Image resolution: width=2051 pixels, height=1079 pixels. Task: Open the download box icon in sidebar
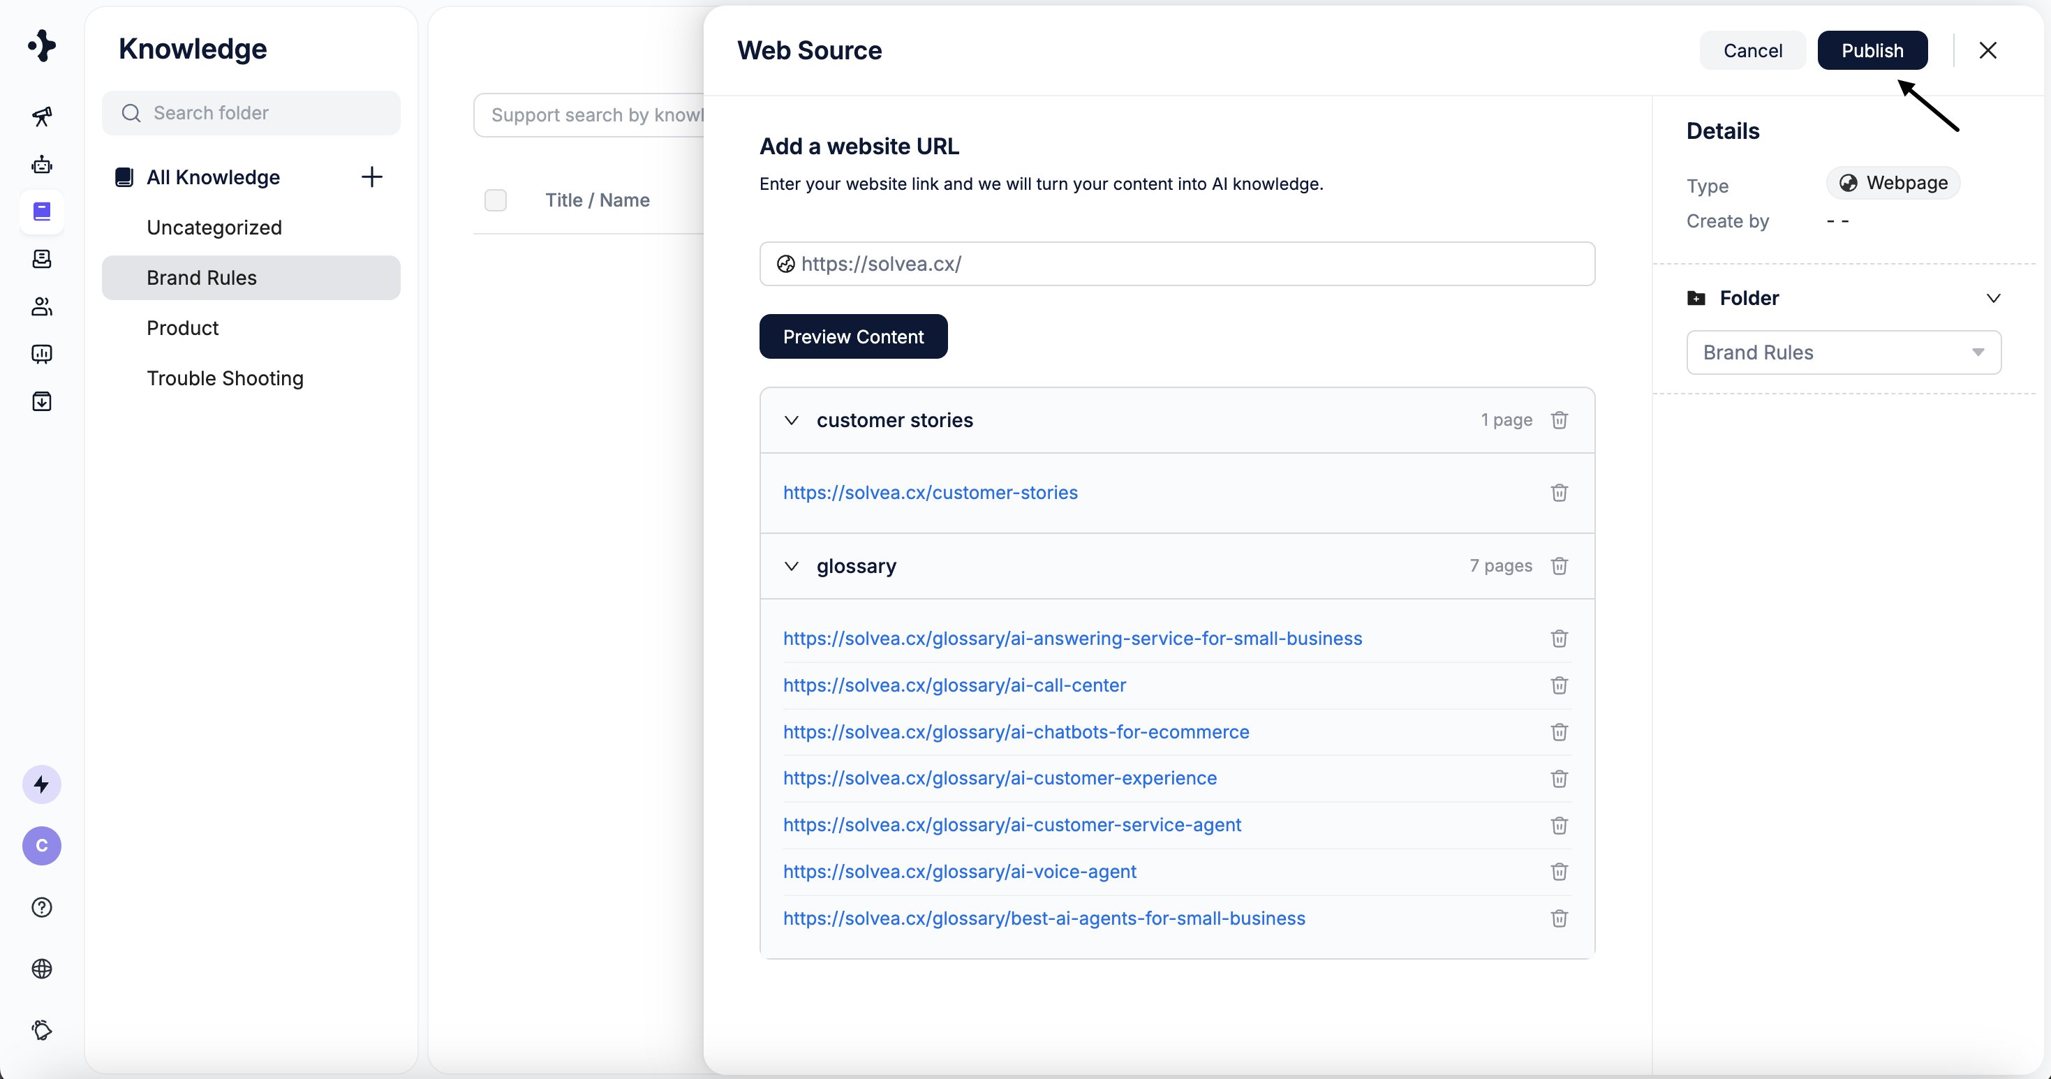click(x=41, y=401)
